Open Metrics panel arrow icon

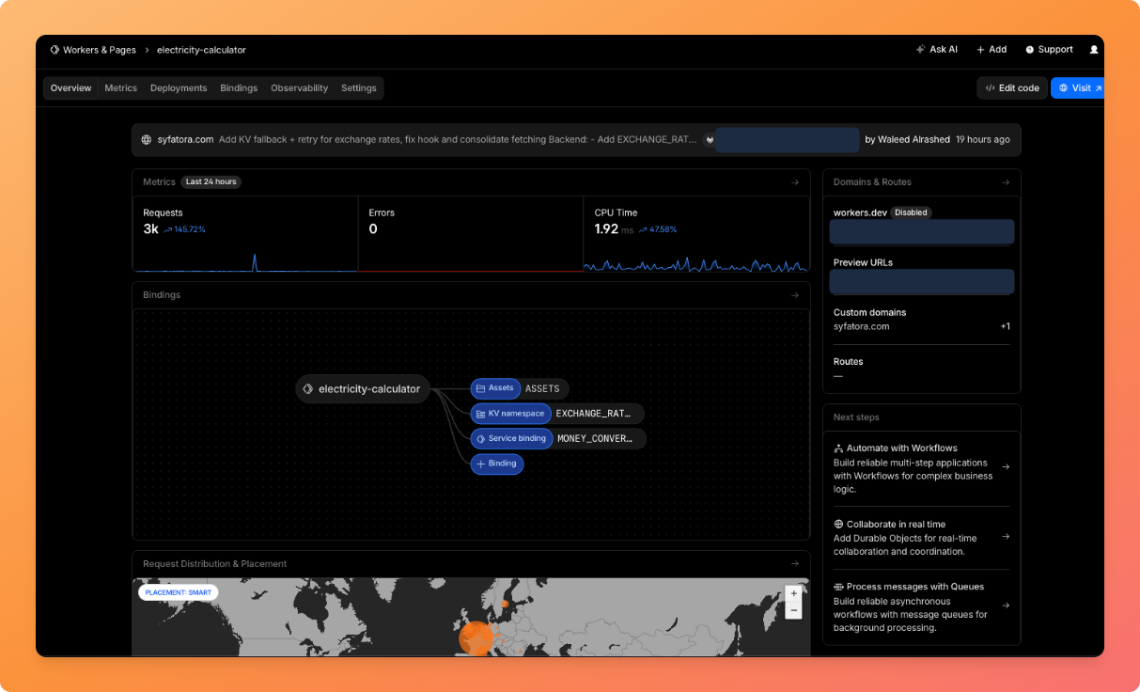tap(795, 182)
